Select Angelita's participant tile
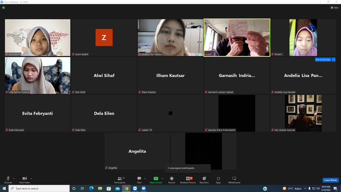 tap(137, 151)
